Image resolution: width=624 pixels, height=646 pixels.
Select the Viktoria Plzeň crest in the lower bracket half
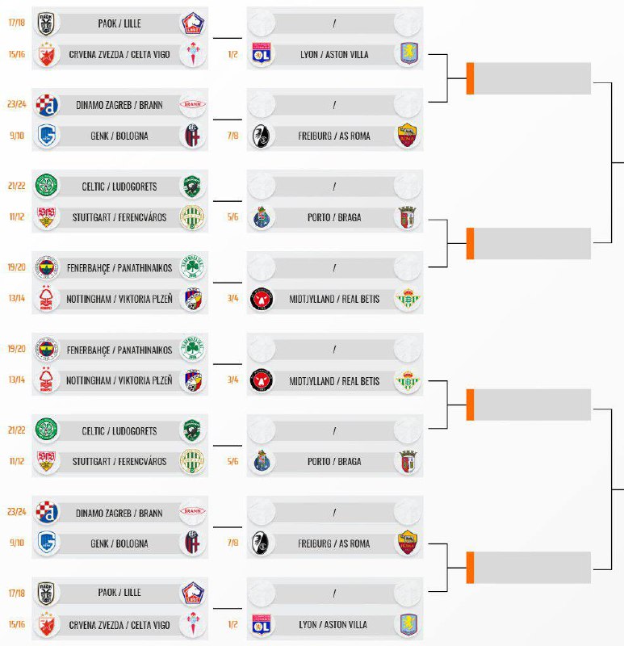click(x=192, y=380)
